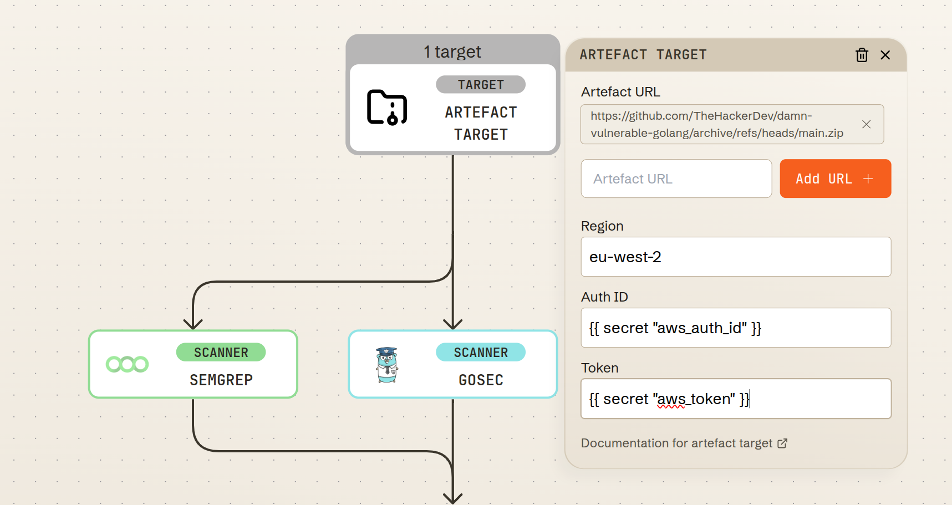The image size is (952, 505).
Task: Click the Semgrep logo icon
Action: (127, 364)
